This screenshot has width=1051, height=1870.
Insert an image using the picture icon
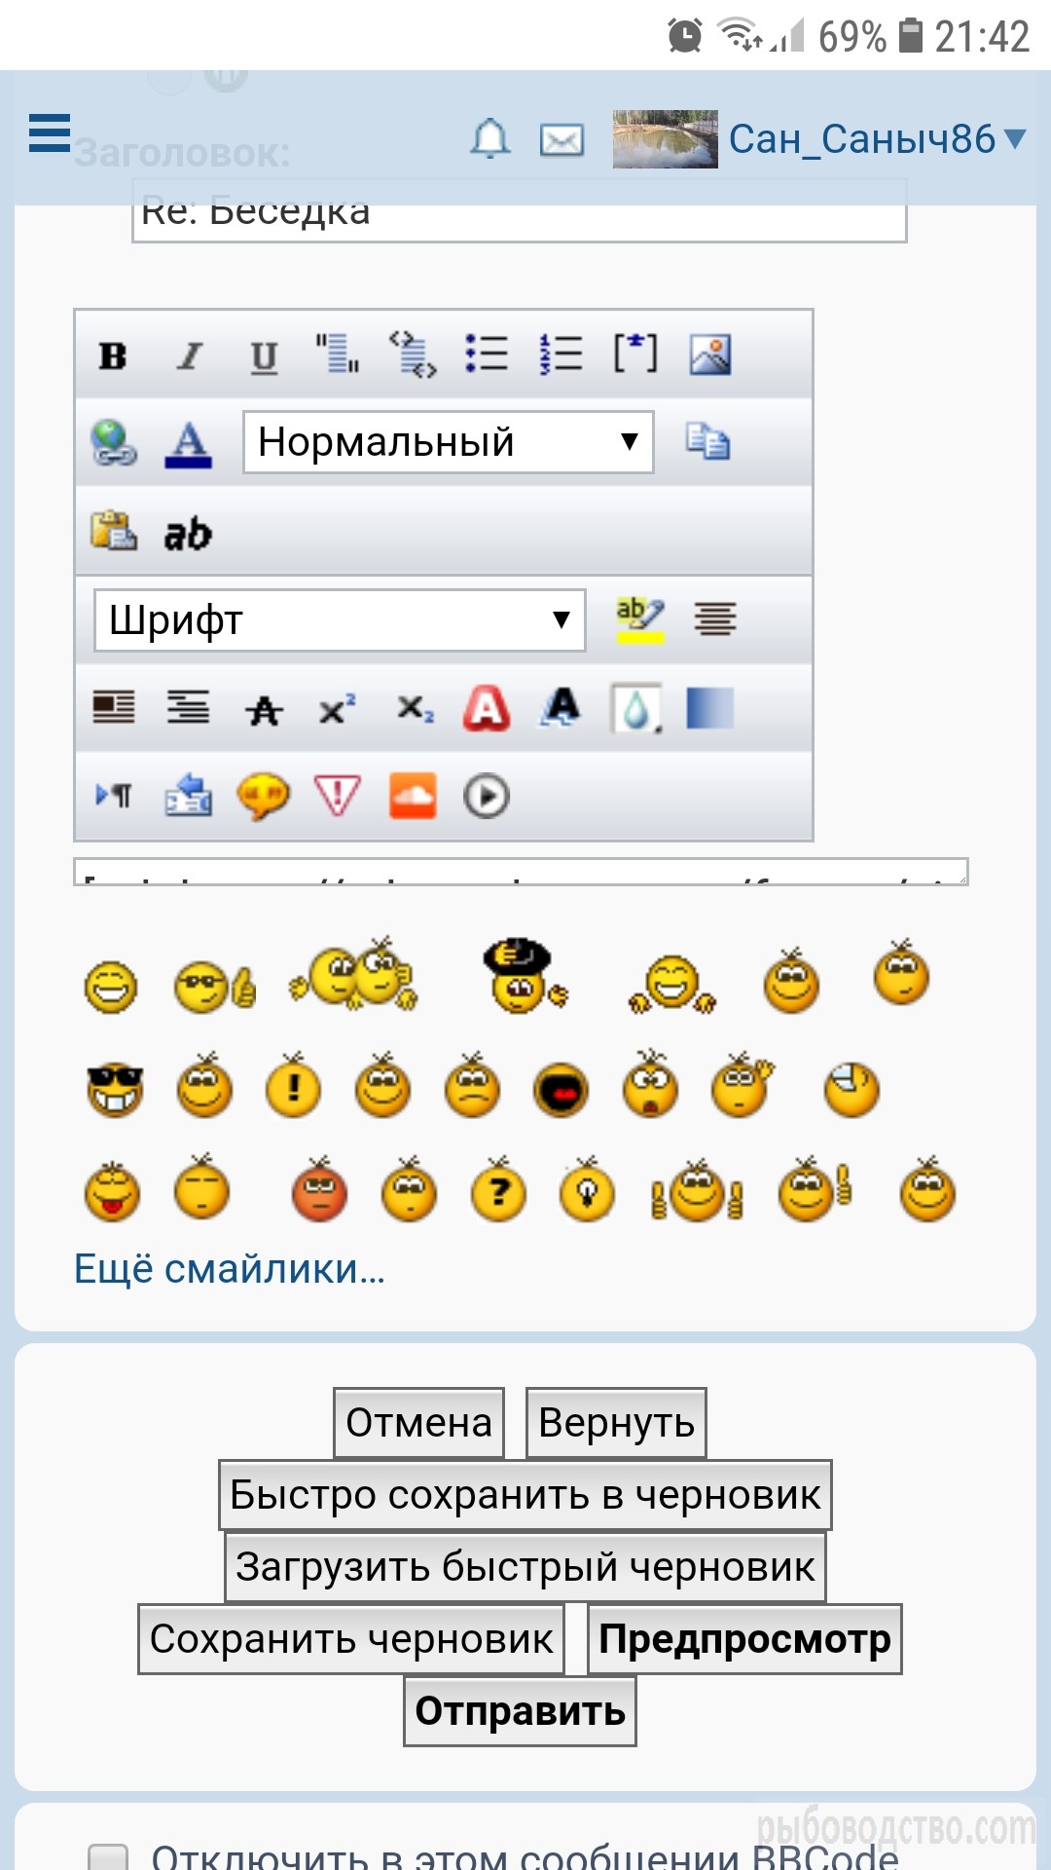(710, 355)
